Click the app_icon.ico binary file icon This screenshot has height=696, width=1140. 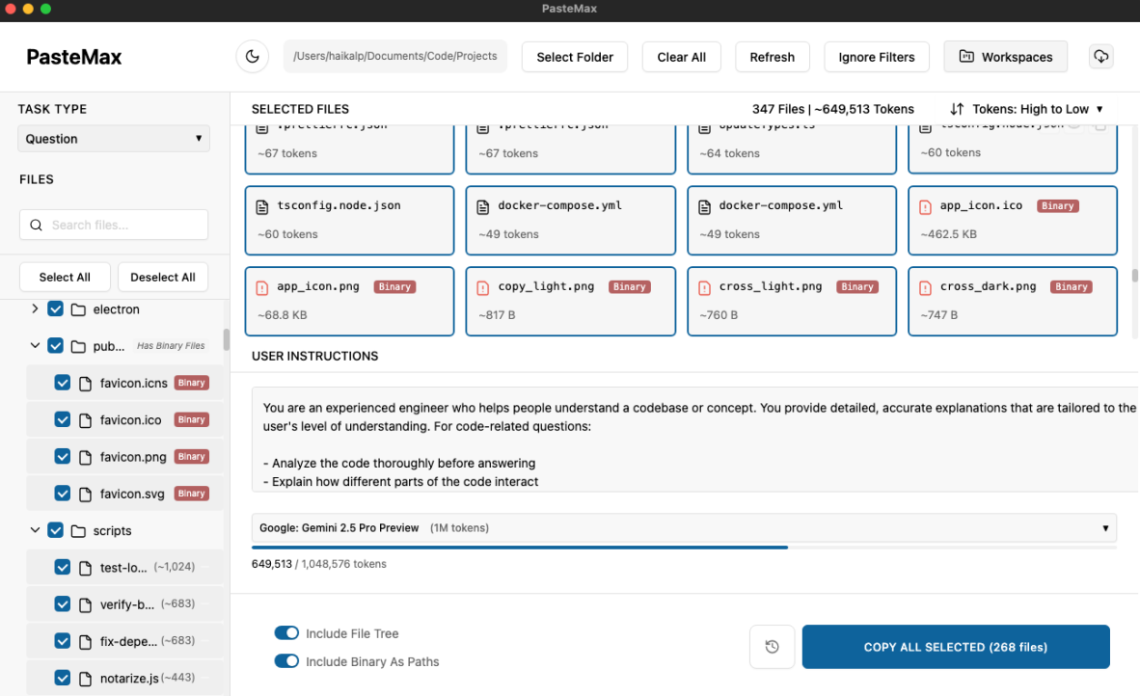coord(925,206)
